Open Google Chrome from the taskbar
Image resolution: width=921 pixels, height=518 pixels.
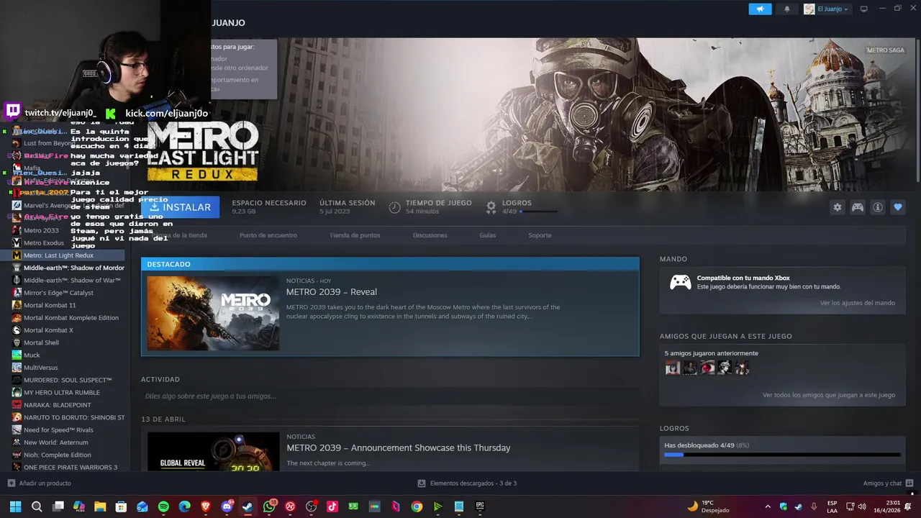pos(417,506)
